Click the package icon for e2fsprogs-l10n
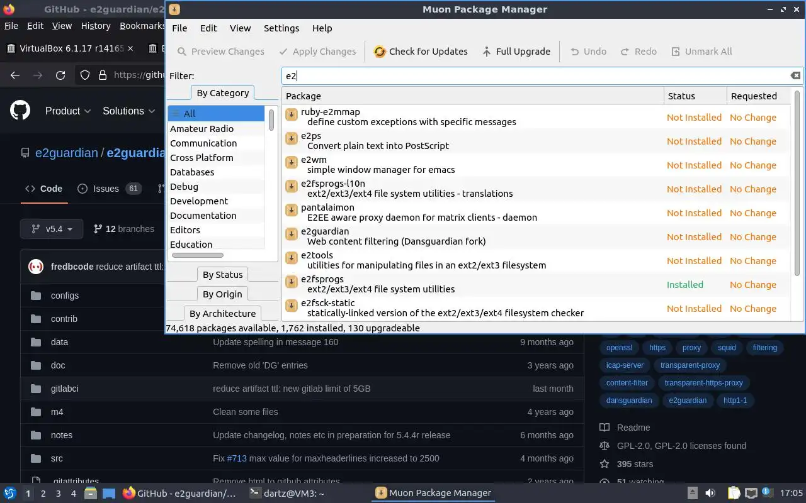Screen dimensions: 806x503 [x=292, y=186]
